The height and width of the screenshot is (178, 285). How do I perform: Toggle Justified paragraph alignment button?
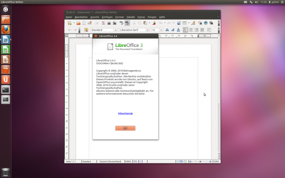click(202, 30)
